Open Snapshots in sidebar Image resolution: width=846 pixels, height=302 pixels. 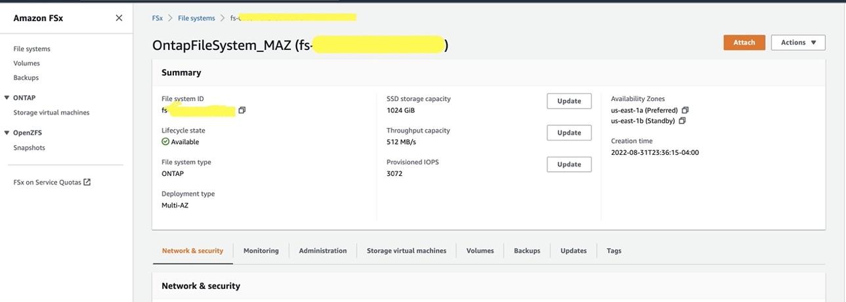30,148
